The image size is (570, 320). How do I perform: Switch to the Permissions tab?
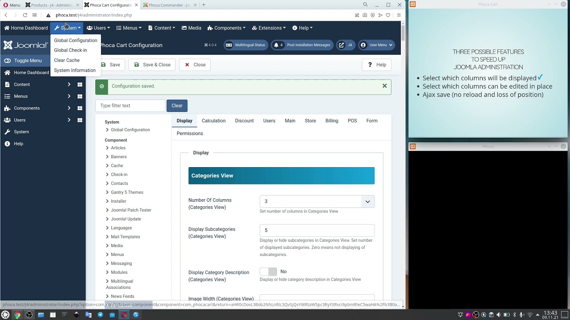[x=190, y=133]
